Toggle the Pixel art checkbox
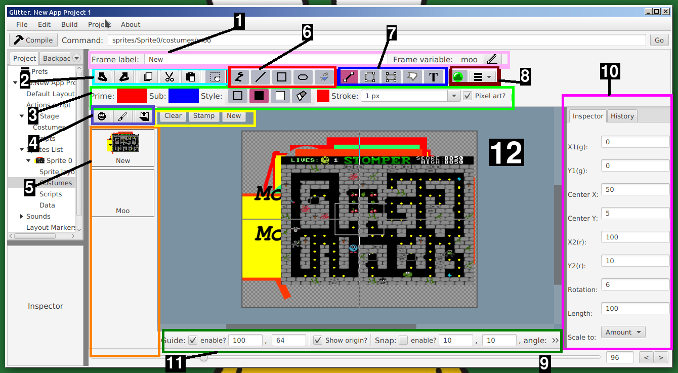Image resolution: width=678 pixels, height=373 pixels. point(468,96)
